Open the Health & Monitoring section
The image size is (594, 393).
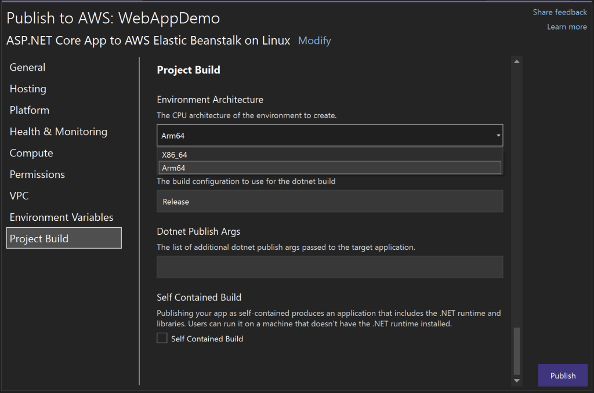(58, 132)
